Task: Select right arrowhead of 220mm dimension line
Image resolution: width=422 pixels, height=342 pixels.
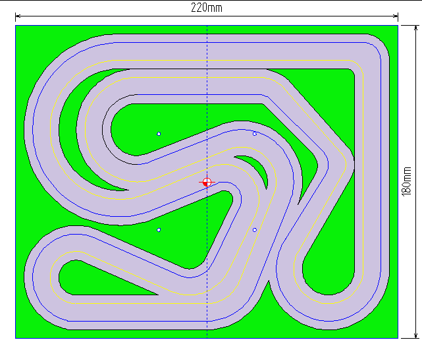Action: (x=395, y=16)
